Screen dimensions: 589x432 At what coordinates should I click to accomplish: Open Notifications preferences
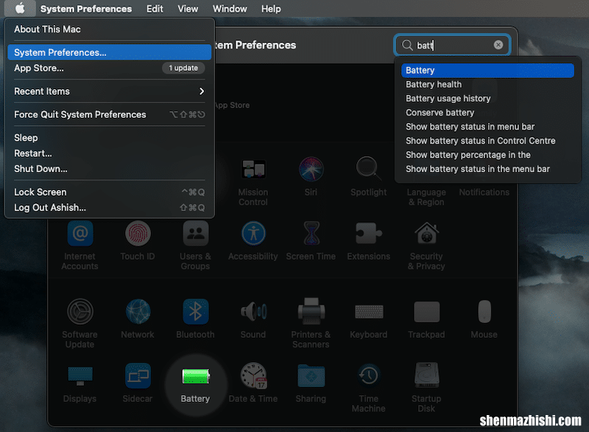(484, 192)
